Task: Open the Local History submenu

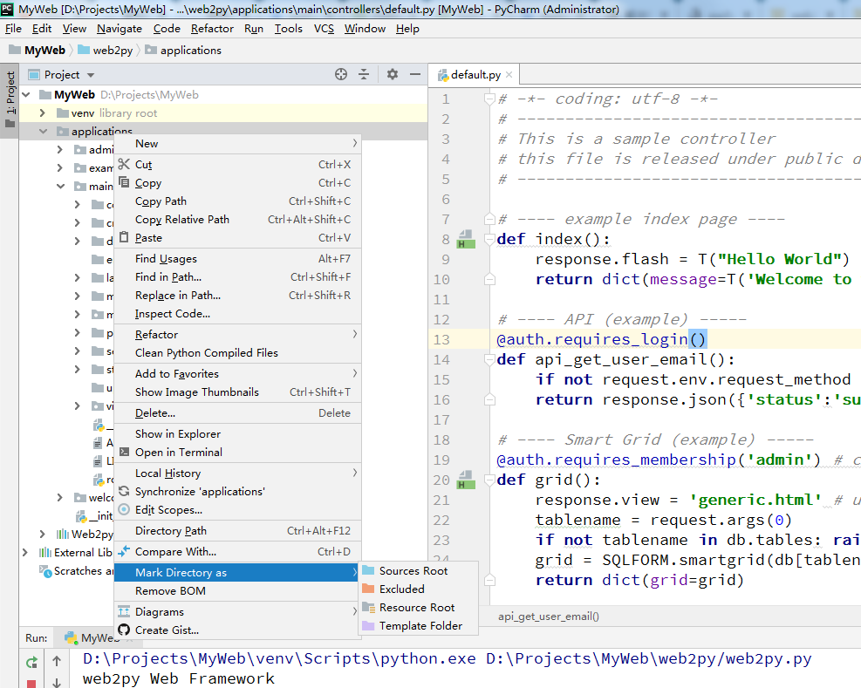Action: tap(238, 473)
